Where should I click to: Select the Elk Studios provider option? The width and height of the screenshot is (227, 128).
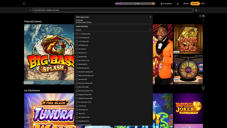[77, 117]
